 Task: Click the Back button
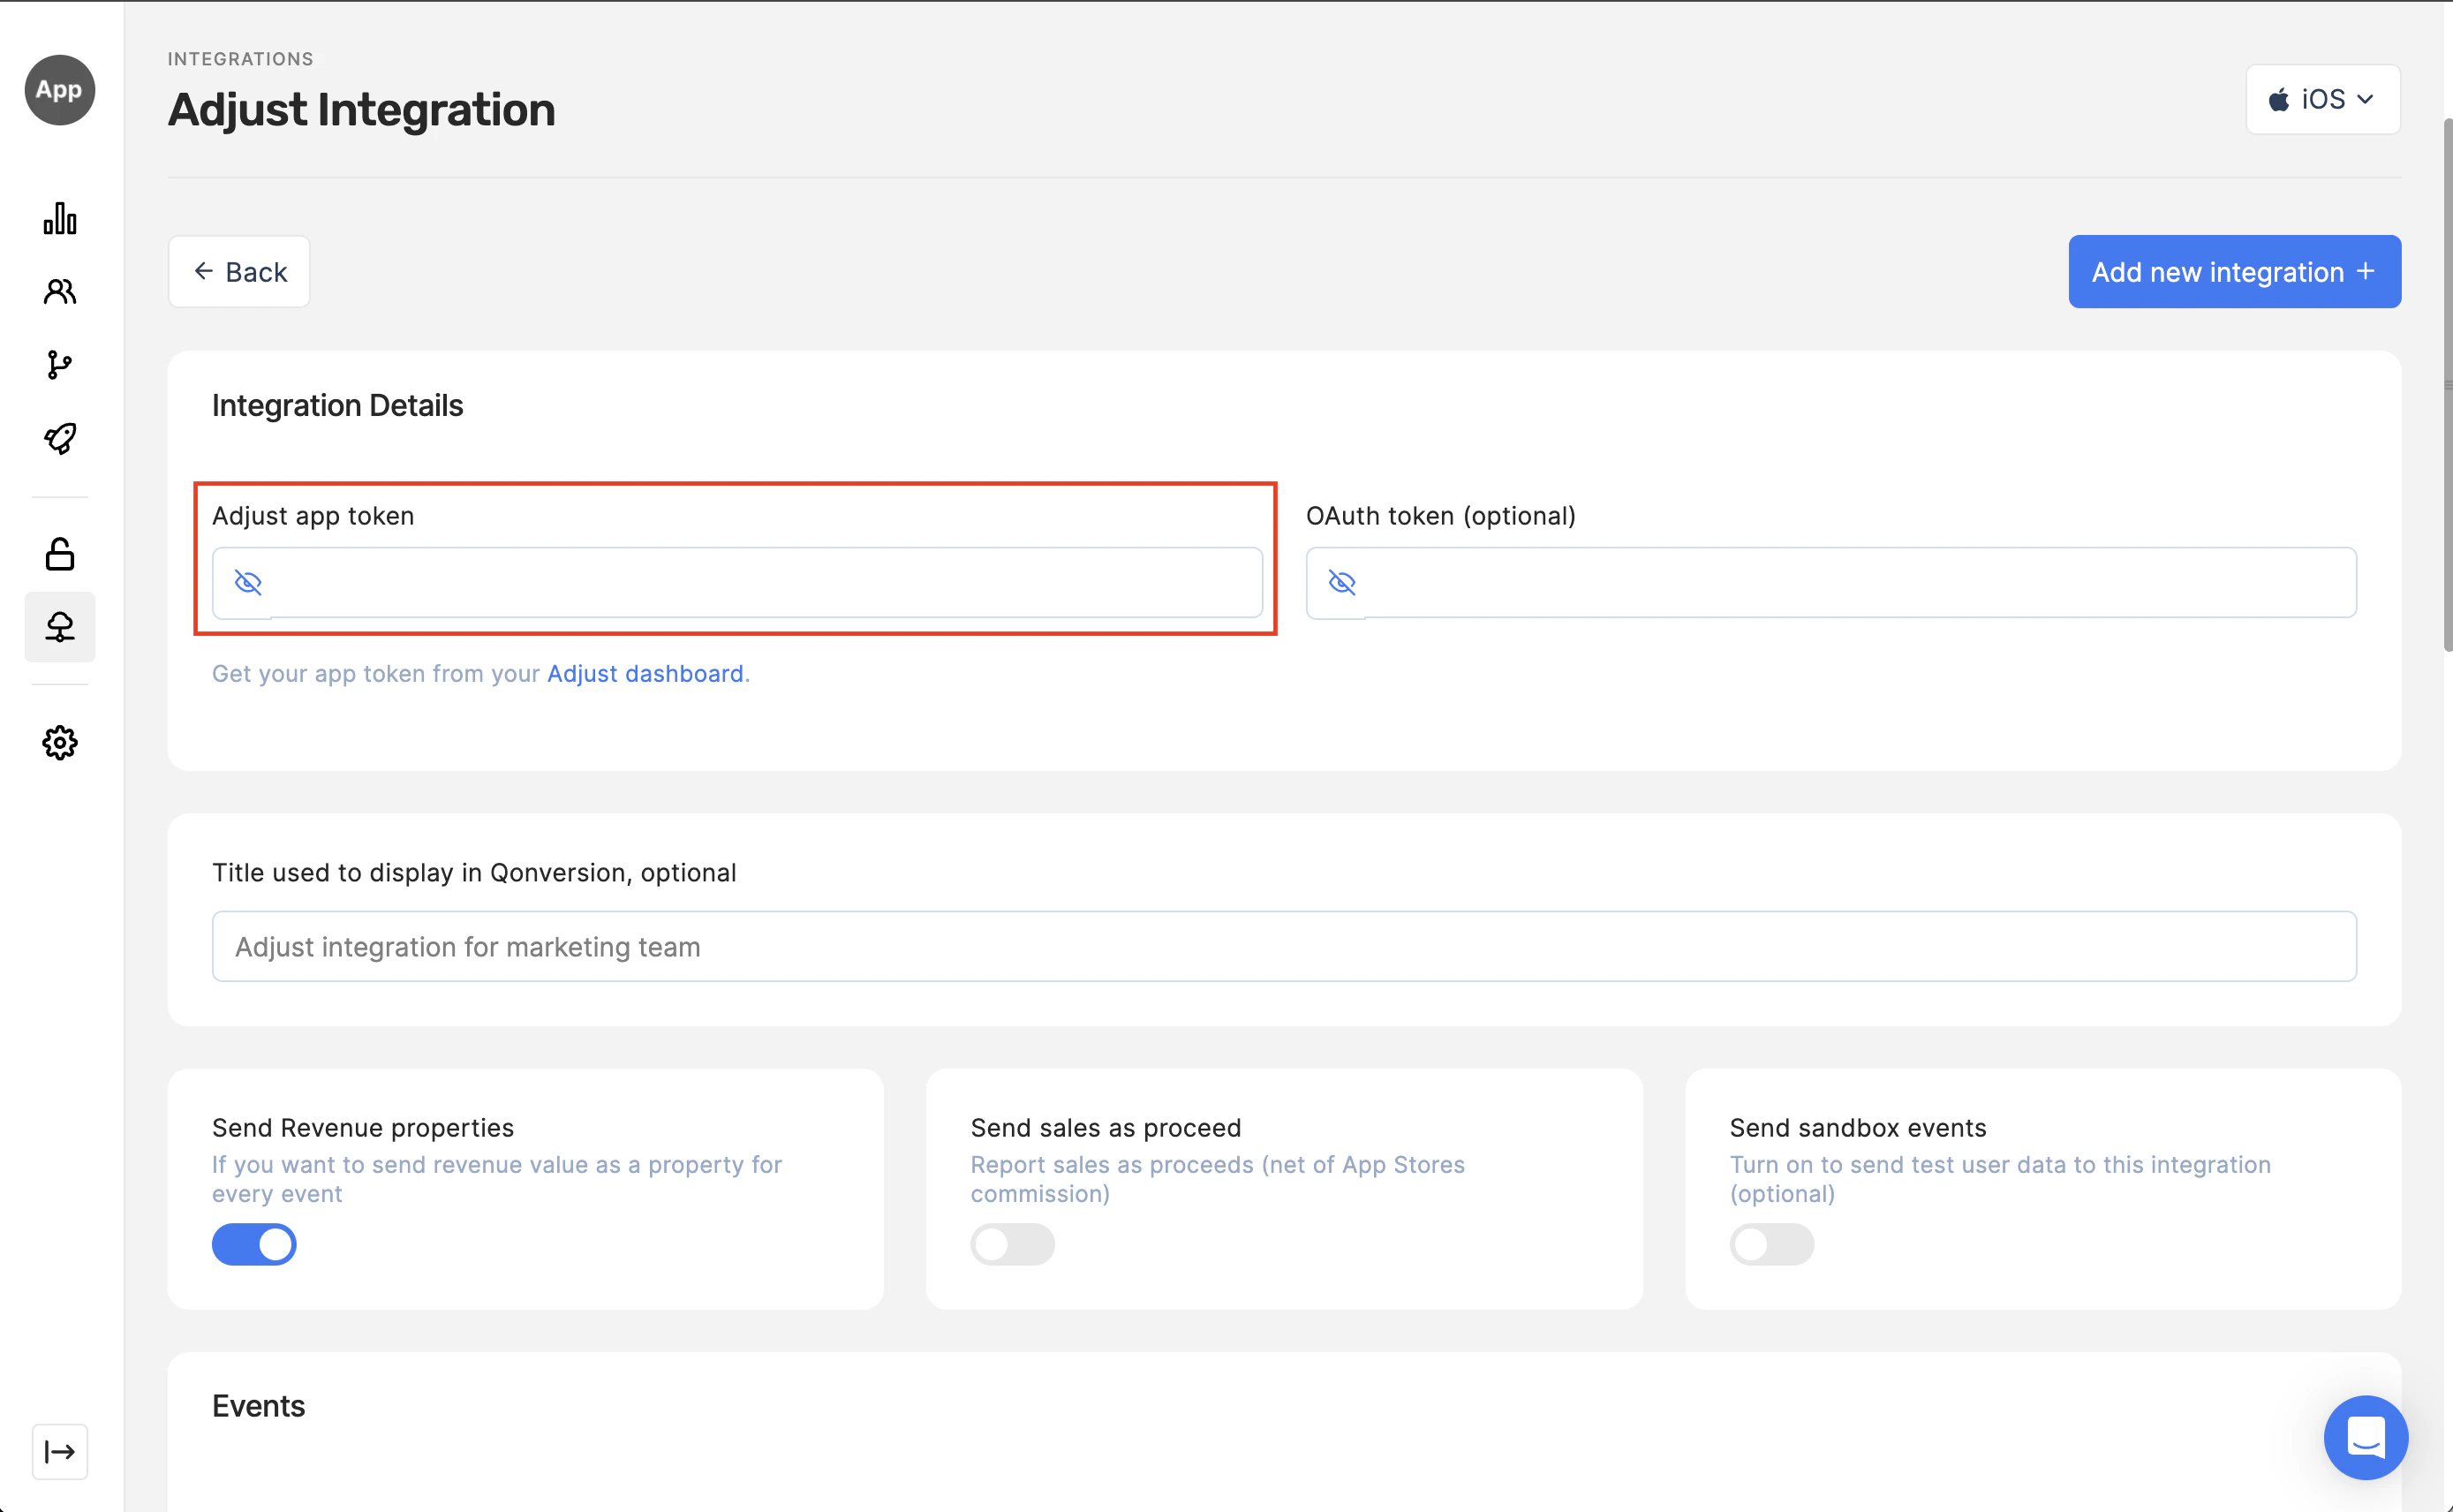pos(239,272)
